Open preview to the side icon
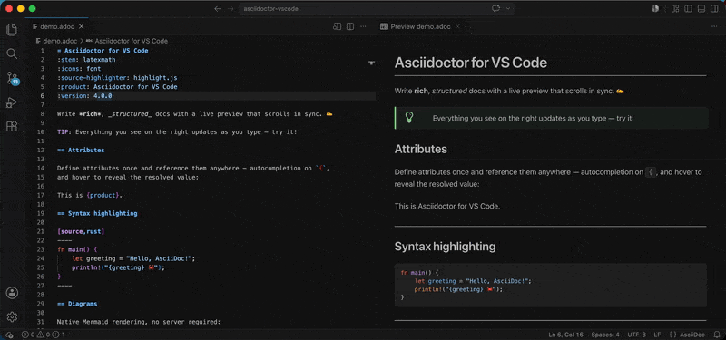 coord(337,27)
